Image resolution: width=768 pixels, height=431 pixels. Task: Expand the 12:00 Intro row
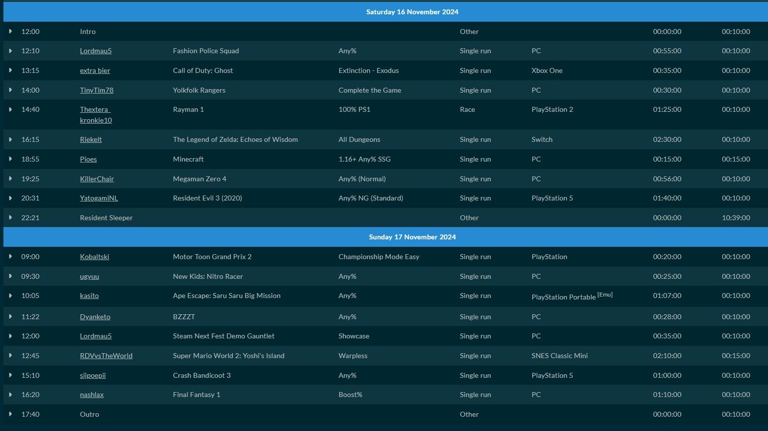pos(10,31)
